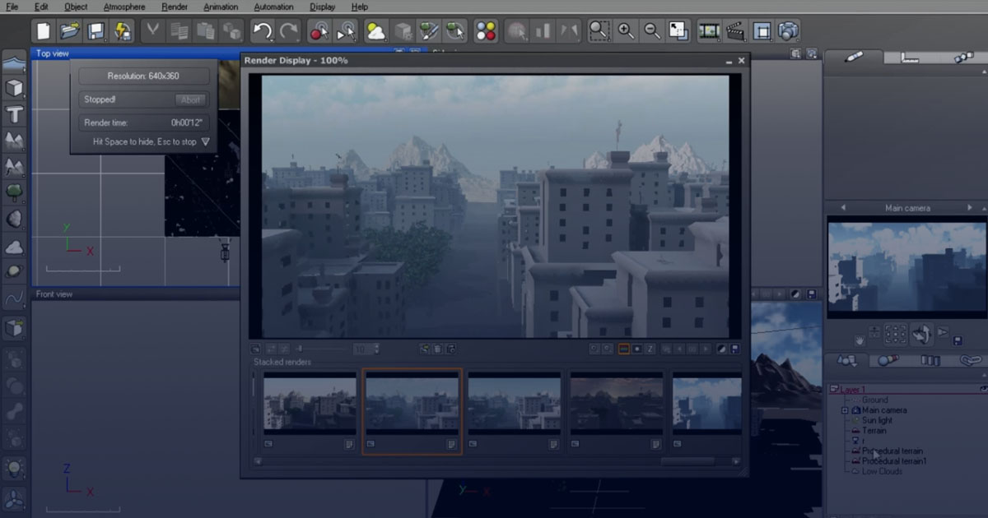Screen dimensions: 988x518
Task: Save the current scene
Action: coord(95,30)
